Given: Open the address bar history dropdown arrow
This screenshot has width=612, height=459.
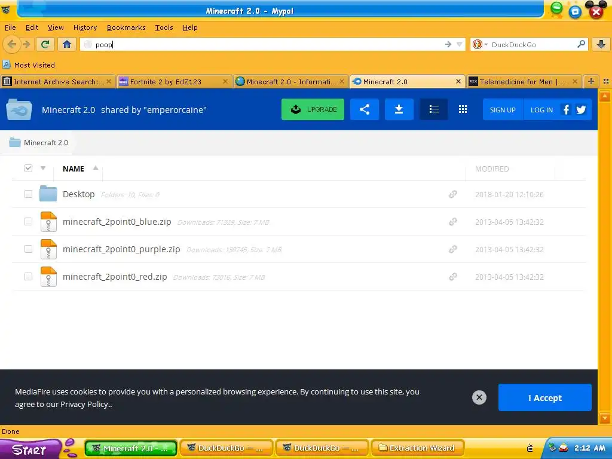Looking at the screenshot, I should coord(460,44).
